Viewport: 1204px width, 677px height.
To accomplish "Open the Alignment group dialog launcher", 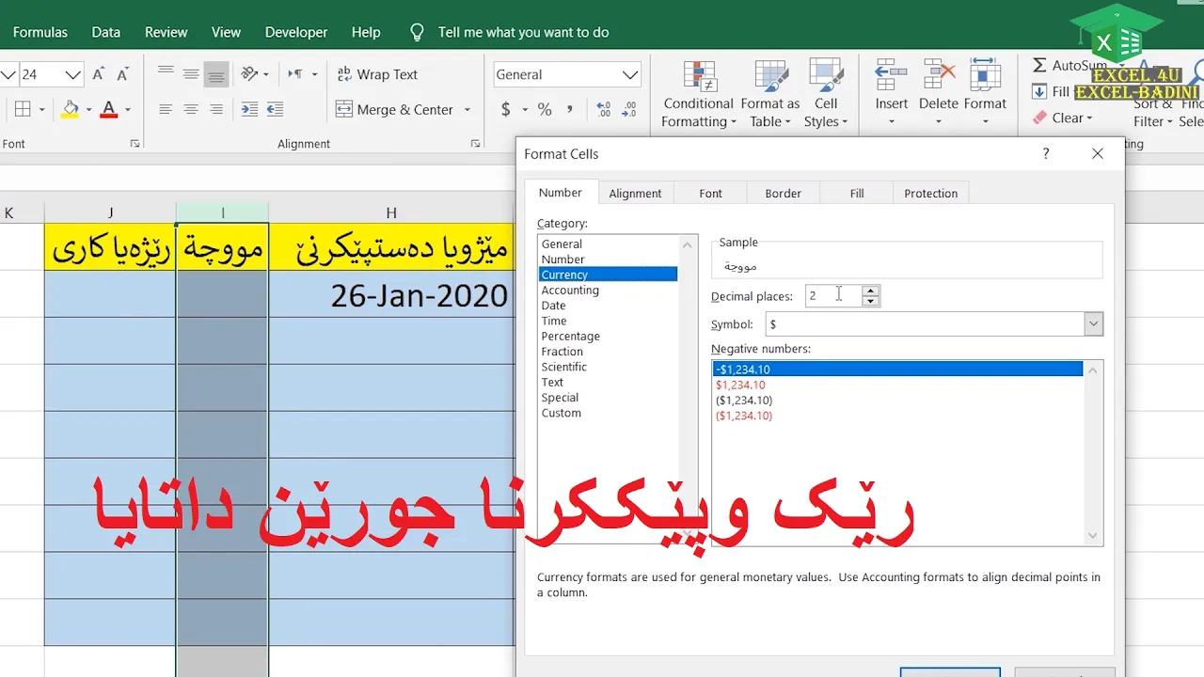I will 475,144.
